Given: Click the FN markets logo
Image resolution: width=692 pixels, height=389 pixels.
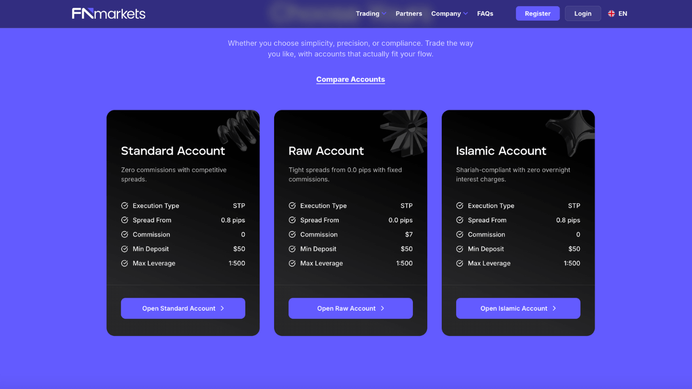Looking at the screenshot, I should (108, 14).
